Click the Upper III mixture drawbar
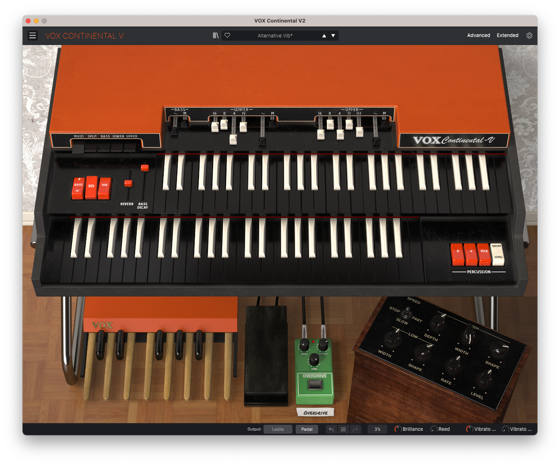 pyautogui.click(x=359, y=132)
